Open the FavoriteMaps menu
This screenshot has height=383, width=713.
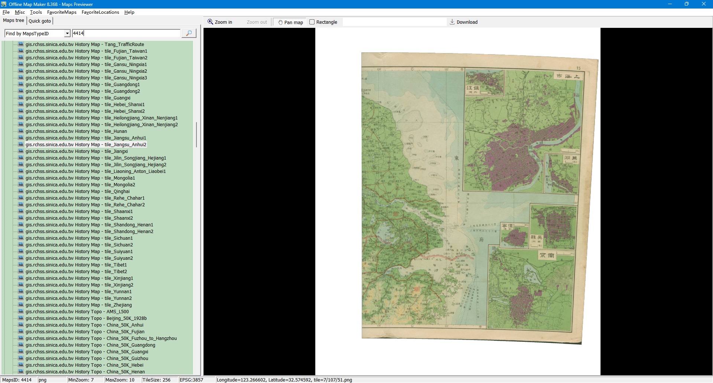(62, 12)
